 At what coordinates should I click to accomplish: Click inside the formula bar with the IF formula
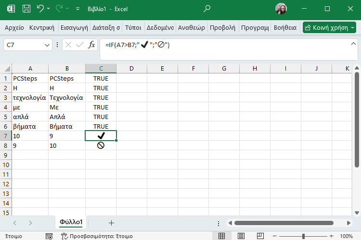tap(224, 49)
